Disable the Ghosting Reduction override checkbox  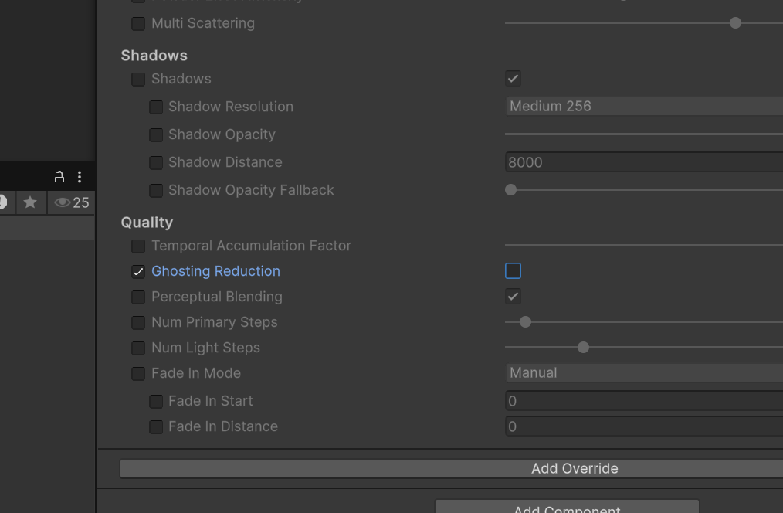(138, 271)
